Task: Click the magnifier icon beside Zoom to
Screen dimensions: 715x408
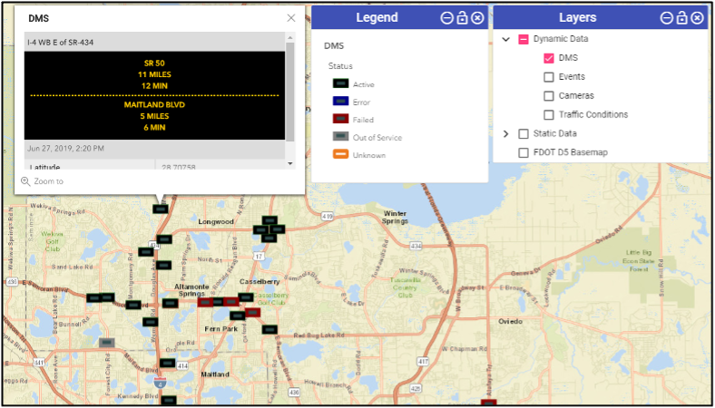Action: (25, 181)
